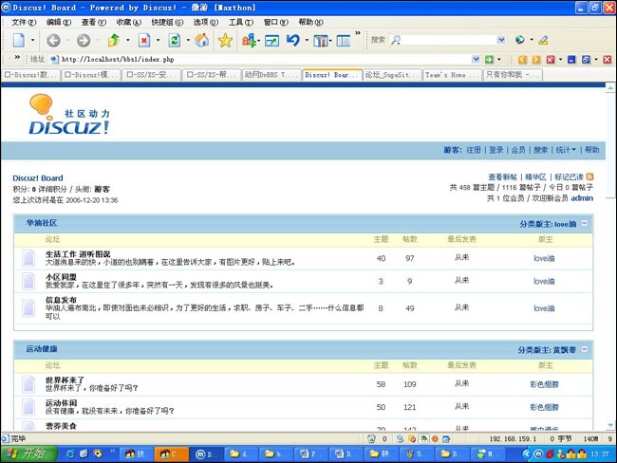The height and width of the screenshot is (463, 617).
Task: Click the orange right arrow tab icon
Action: (536, 60)
